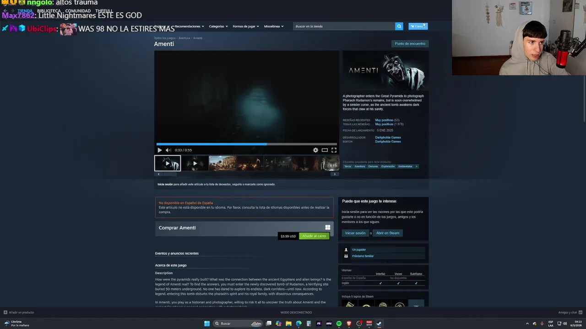Image resolution: width=586 pixels, height=329 pixels.
Task: Expand the Formas de jugar menu
Action: point(246,26)
